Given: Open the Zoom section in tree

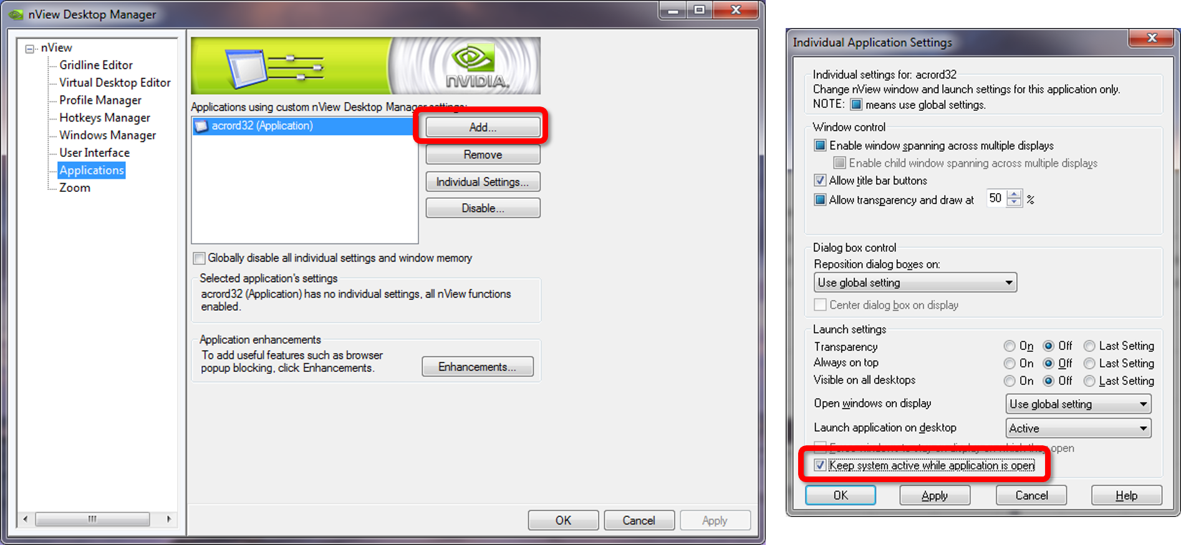Looking at the screenshot, I should point(75,187).
